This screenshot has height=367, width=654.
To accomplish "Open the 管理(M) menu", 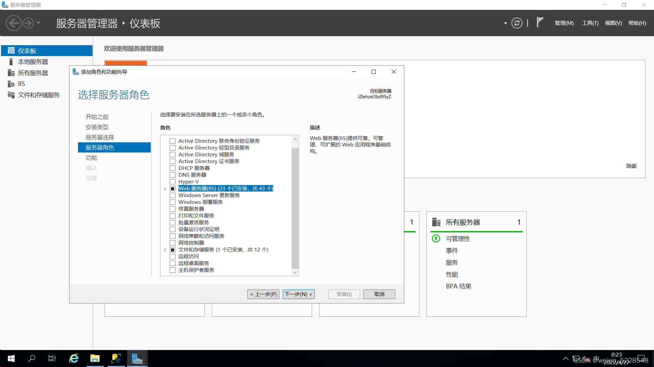I will (x=564, y=23).
